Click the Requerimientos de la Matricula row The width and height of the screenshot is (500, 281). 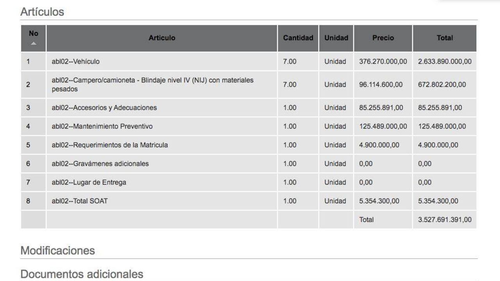(248, 145)
